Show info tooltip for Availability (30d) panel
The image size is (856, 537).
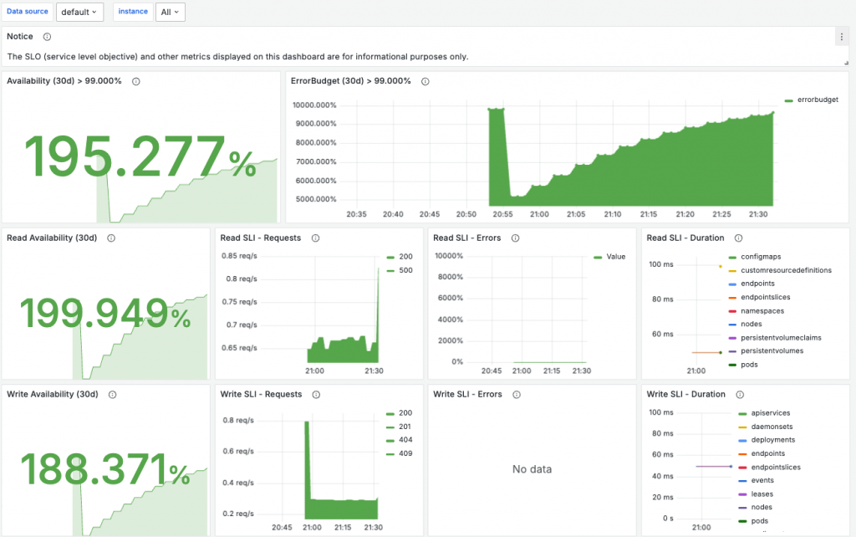coord(136,81)
